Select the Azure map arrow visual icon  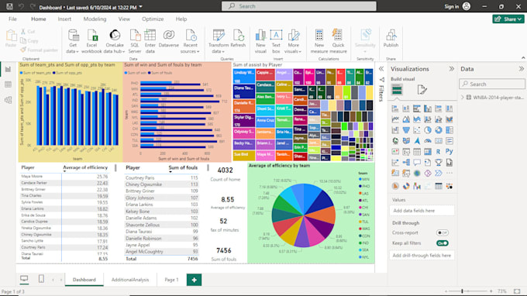(x=417, y=141)
